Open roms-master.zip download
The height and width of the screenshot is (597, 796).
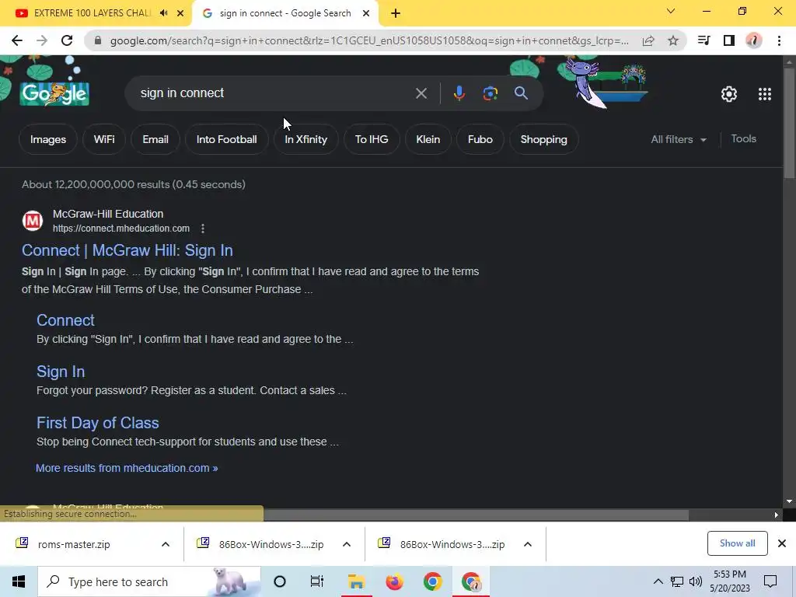[x=74, y=545]
